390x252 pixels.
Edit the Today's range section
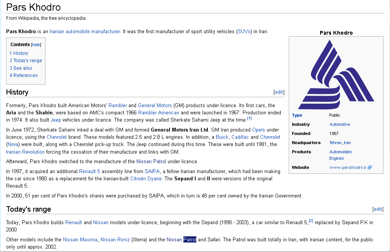click(377, 209)
